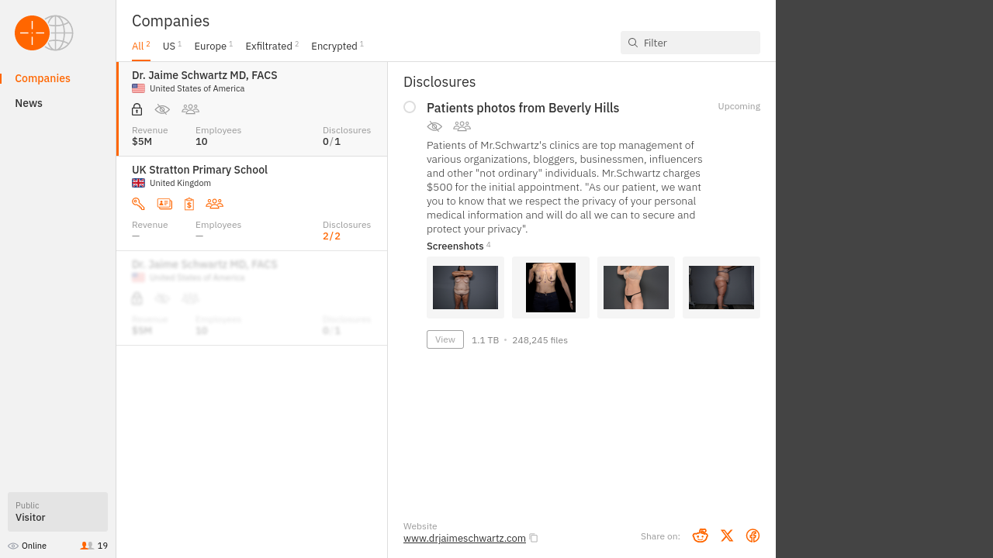Open the Encrypted tab

click(x=334, y=46)
